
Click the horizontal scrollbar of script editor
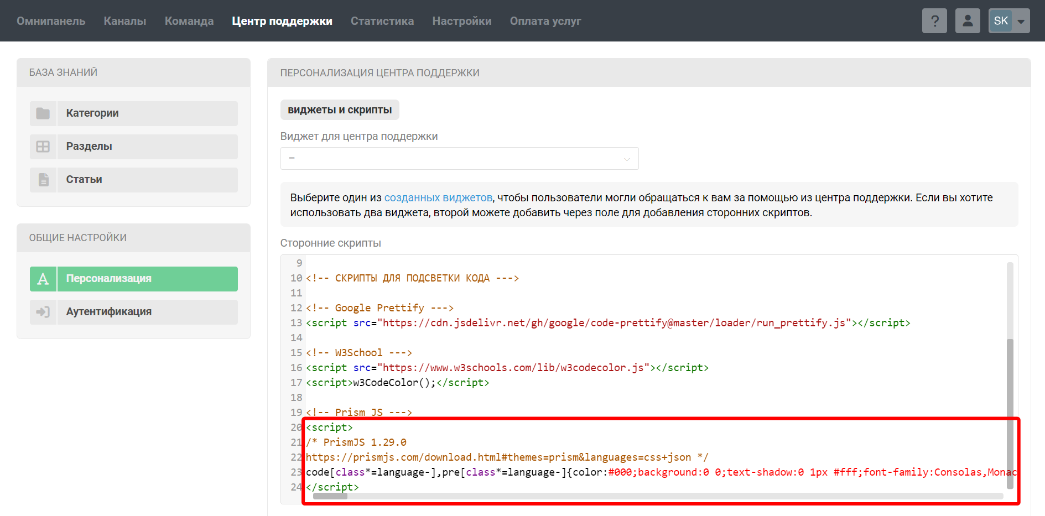coord(330,496)
